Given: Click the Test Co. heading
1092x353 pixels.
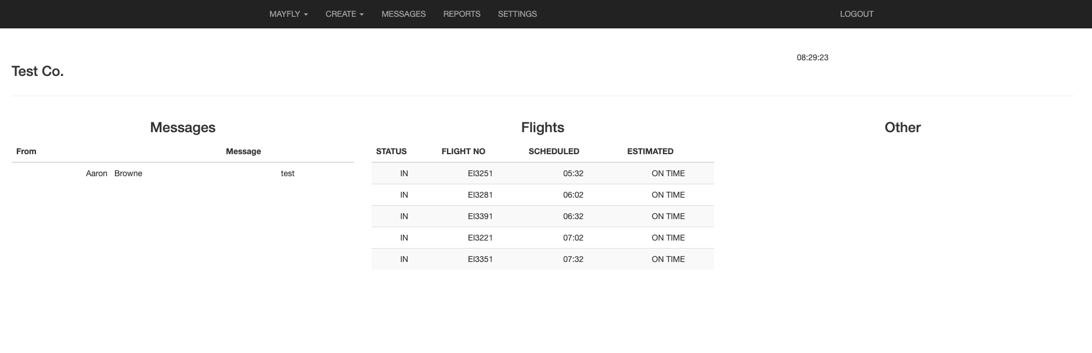Looking at the screenshot, I should 38,71.
